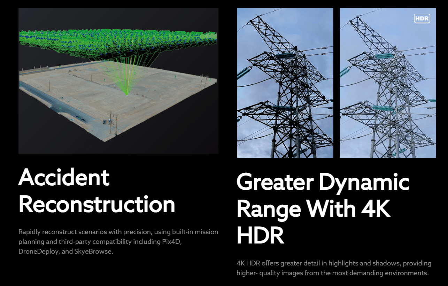
Task: Click the 4K HDR description paragraph
Action: click(333, 268)
